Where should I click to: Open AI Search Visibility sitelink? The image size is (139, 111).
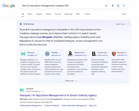coord(52,106)
